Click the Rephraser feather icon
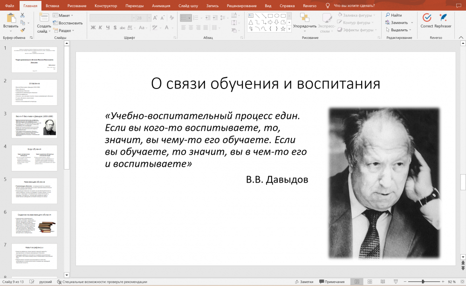466x286 pixels. (x=443, y=18)
